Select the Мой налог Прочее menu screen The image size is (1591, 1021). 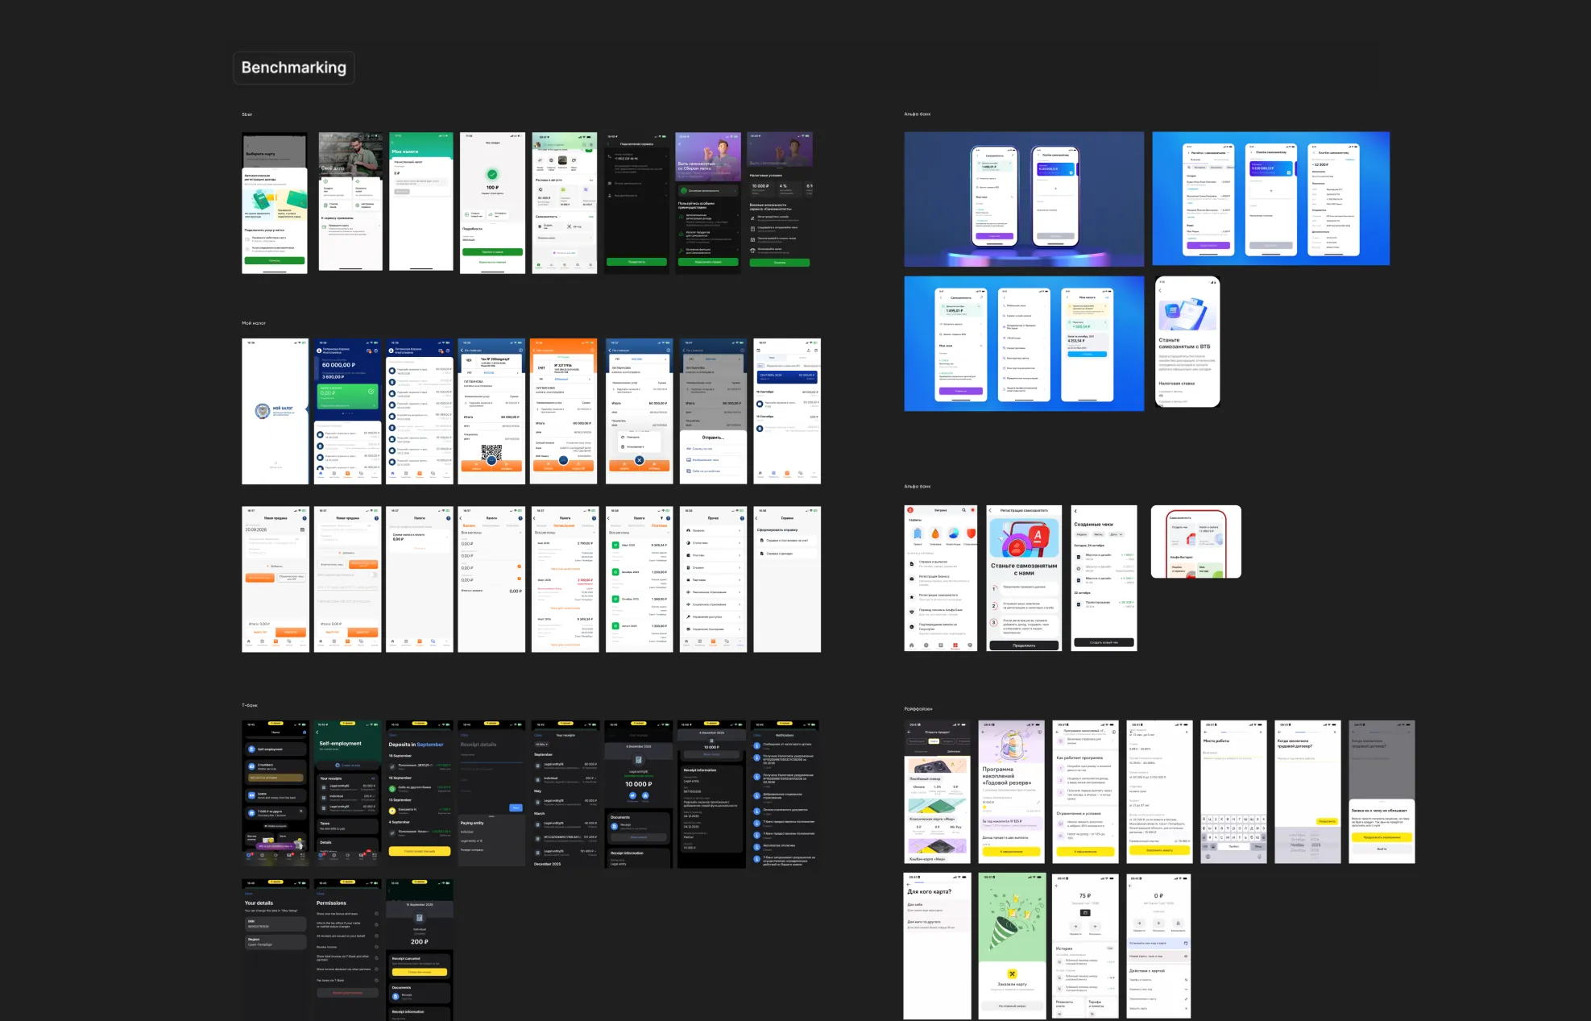pos(713,579)
